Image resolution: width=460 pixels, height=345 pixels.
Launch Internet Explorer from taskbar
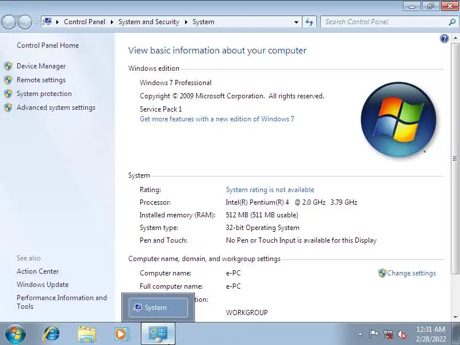(52, 333)
